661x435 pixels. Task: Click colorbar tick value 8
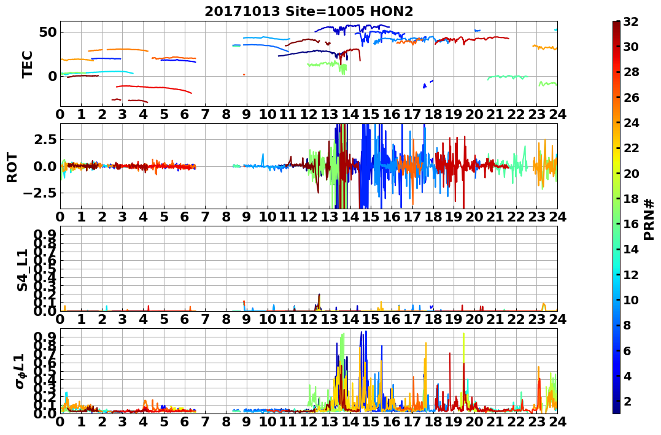627,325
